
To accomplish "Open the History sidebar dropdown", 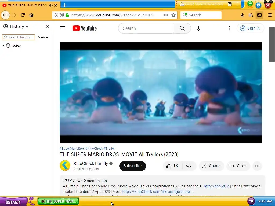I will [16, 27].
